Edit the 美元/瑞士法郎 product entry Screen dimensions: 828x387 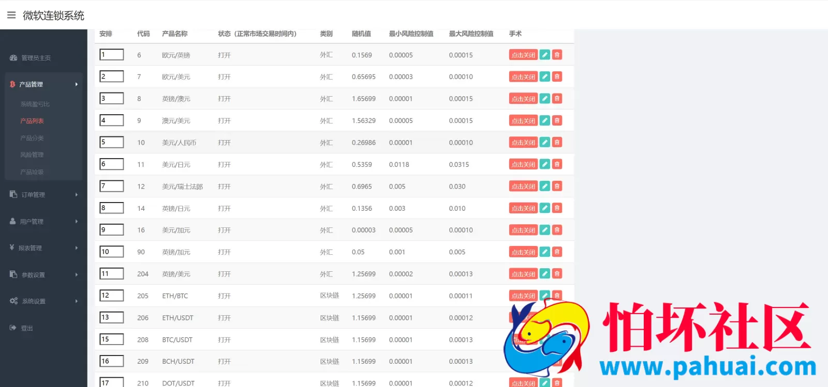pyautogui.click(x=545, y=186)
